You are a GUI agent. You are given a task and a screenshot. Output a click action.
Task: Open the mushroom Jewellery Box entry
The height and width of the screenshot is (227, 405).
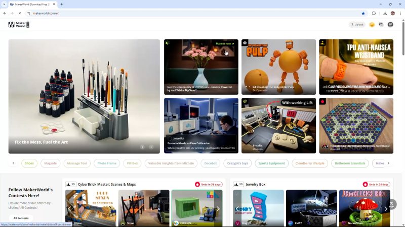(x=364, y=208)
